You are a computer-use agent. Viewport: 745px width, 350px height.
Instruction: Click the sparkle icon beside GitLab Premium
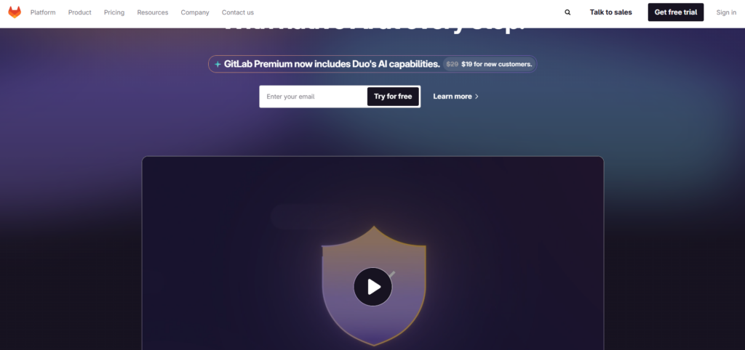[x=218, y=64]
